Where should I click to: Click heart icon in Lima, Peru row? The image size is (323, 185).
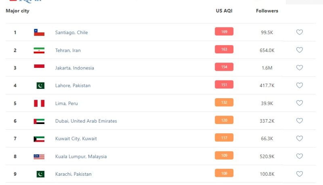[x=299, y=103]
